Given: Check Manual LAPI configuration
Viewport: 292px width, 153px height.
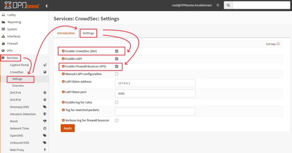Looking at the screenshot, I should coord(117,74).
